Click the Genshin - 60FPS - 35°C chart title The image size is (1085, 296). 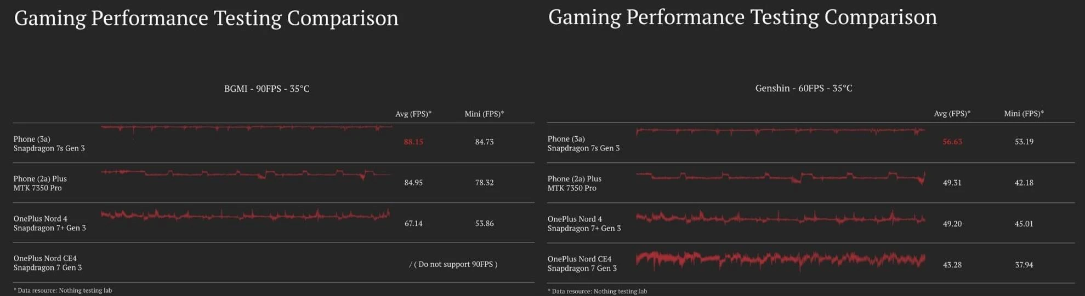coord(803,88)
